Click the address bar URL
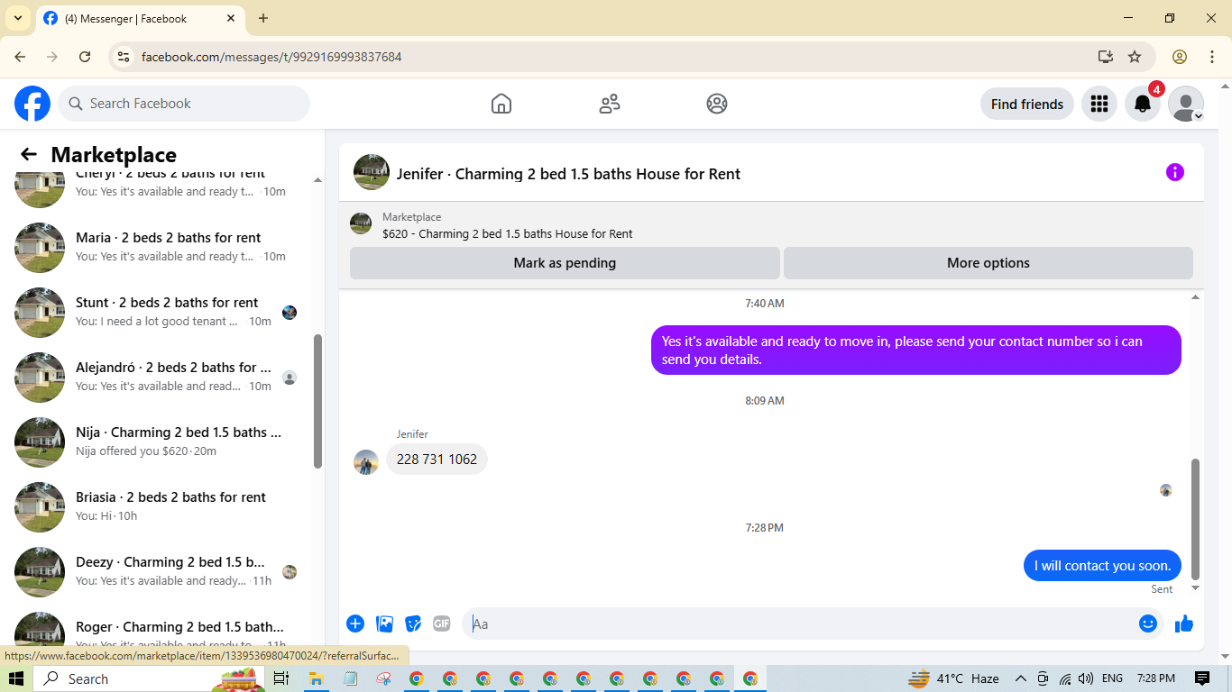The width and height of the screenshot is (1232, 692). coord(271,57)
